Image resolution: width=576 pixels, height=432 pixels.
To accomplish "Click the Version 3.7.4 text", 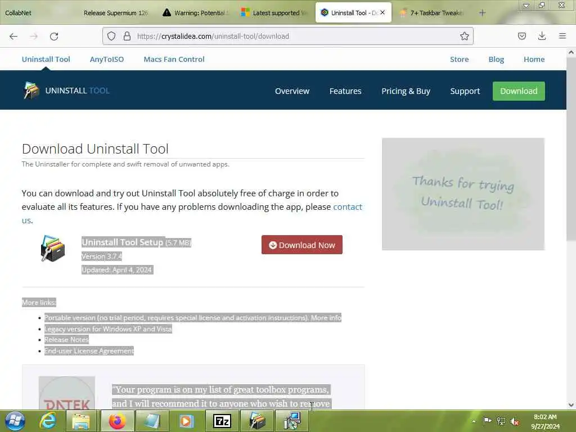I will 102,256.
